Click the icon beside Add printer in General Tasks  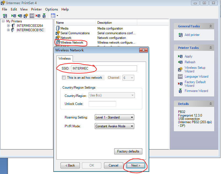pos(181,35)
